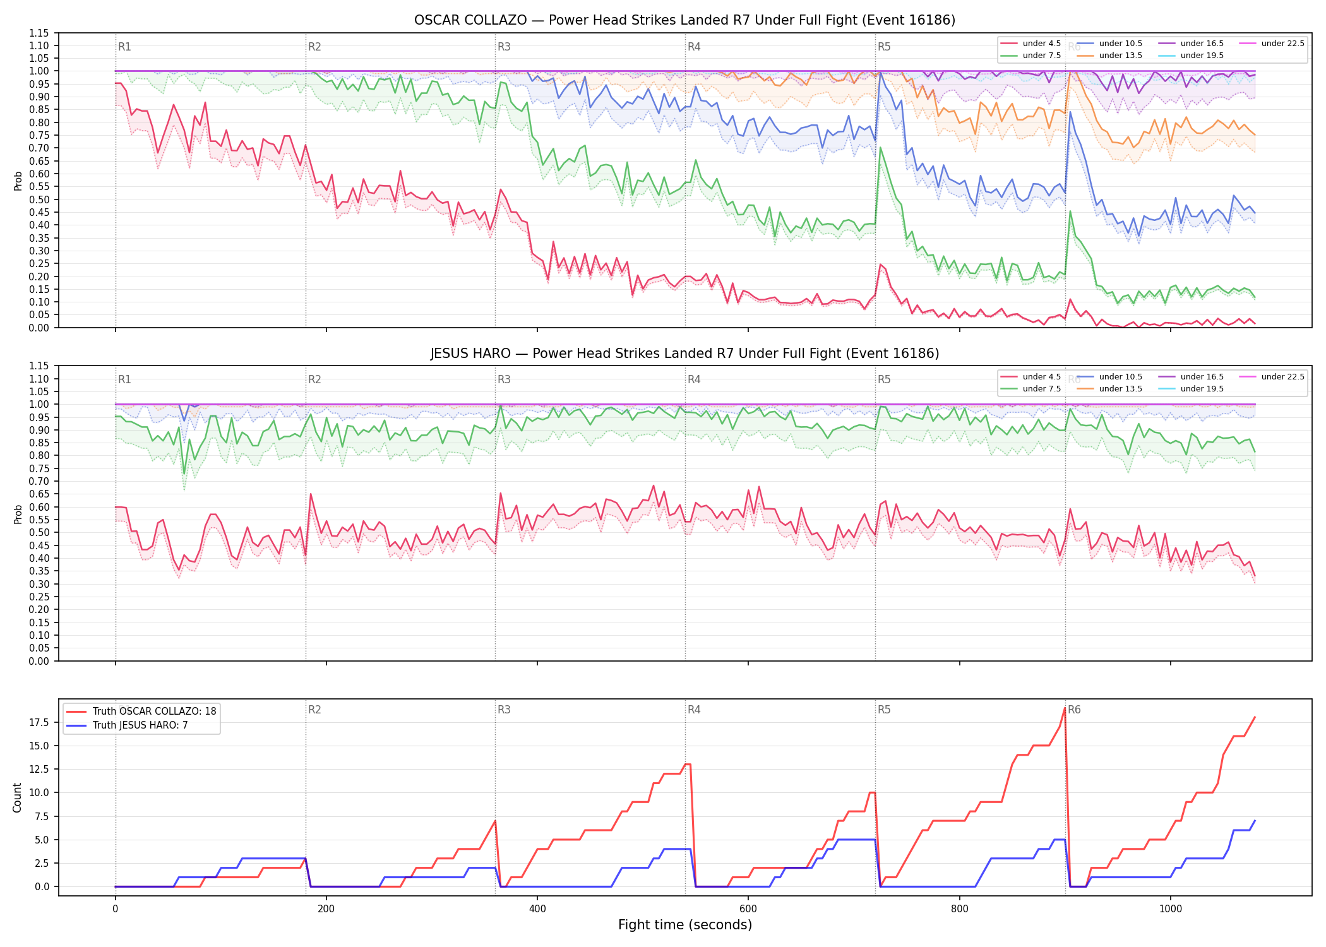This screenshot has height=947, width=1326.
Task: Click R6 marker in the Count chart
Action: (1074, 710)
